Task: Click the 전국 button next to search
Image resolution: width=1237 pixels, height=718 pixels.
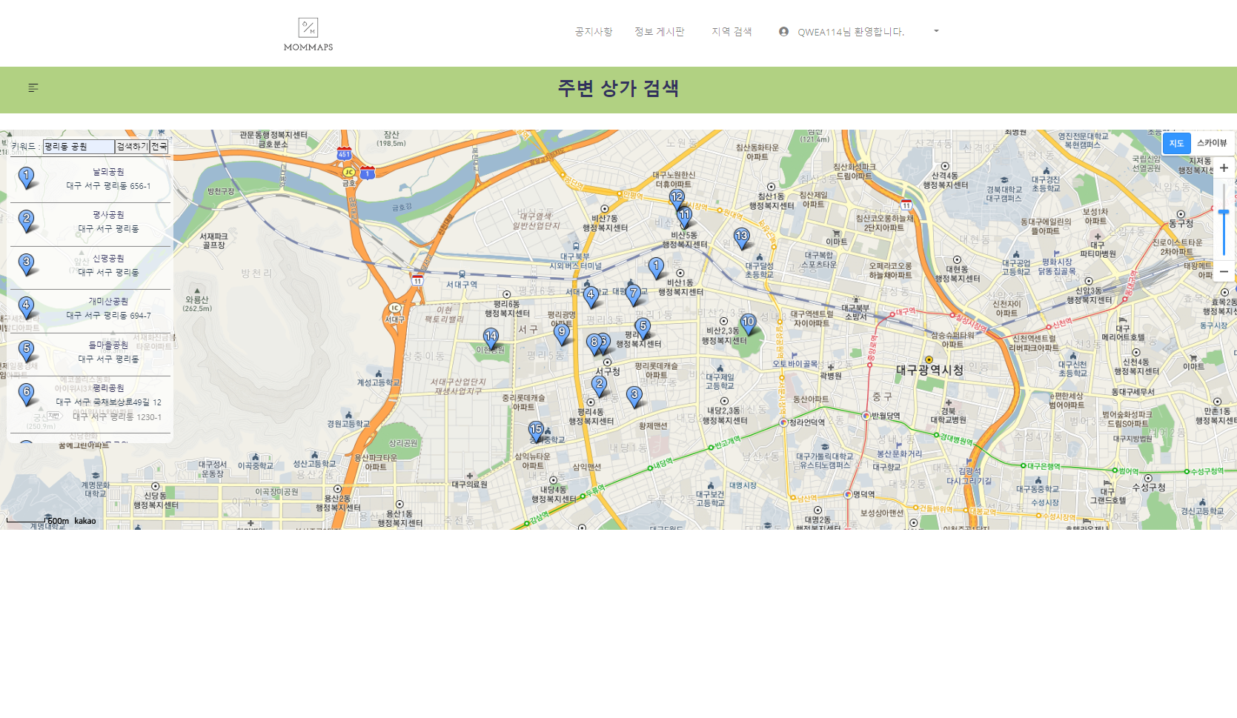Action: point(159,147)
